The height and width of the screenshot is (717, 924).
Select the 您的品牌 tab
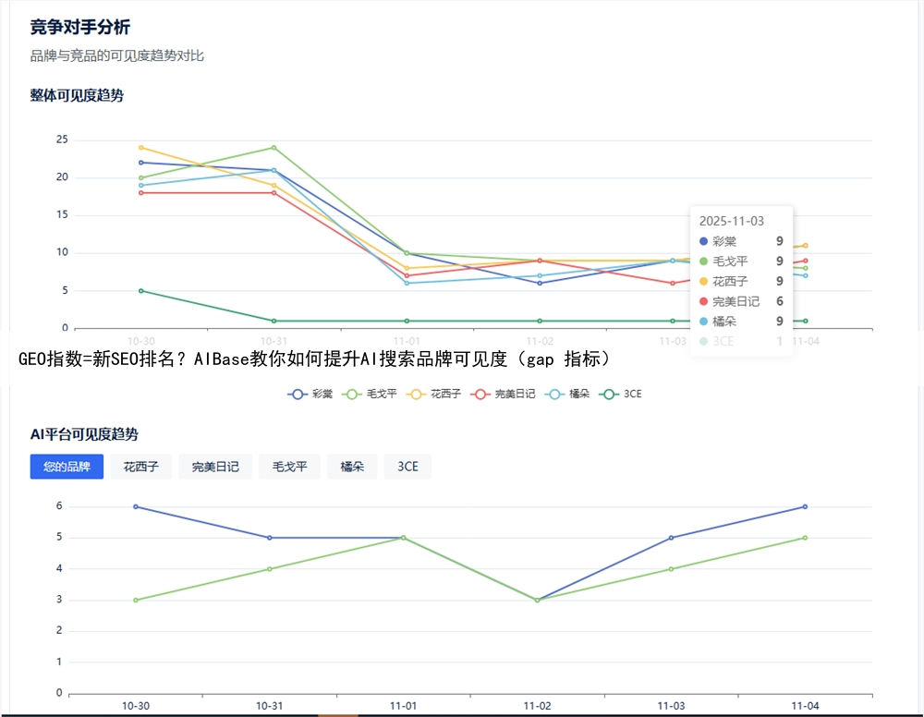click(67, 467)
